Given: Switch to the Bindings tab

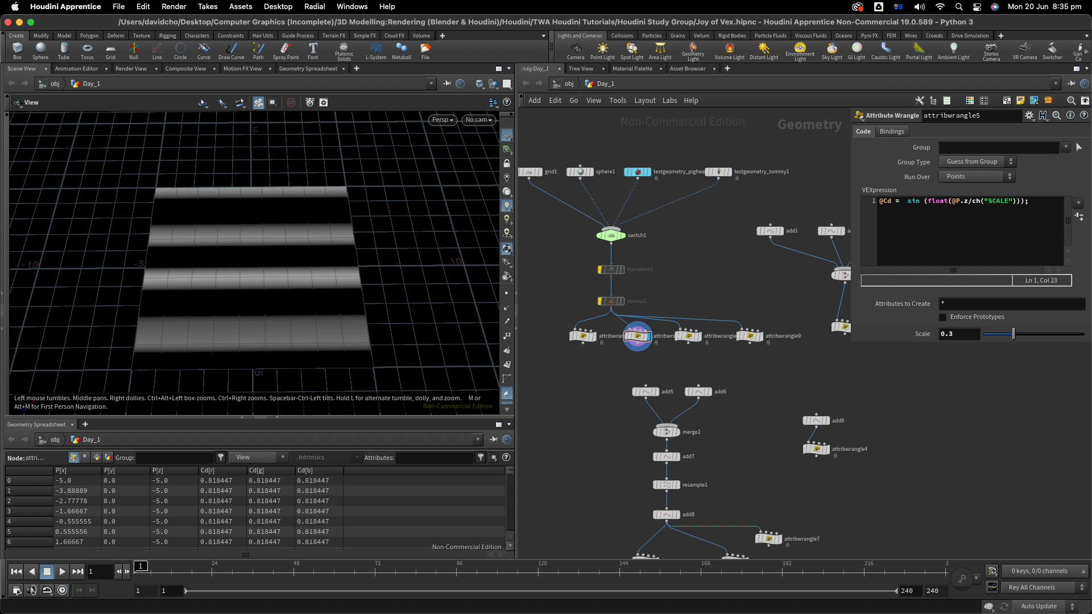Looking at the screenshot, I should [x=891, y=131].
